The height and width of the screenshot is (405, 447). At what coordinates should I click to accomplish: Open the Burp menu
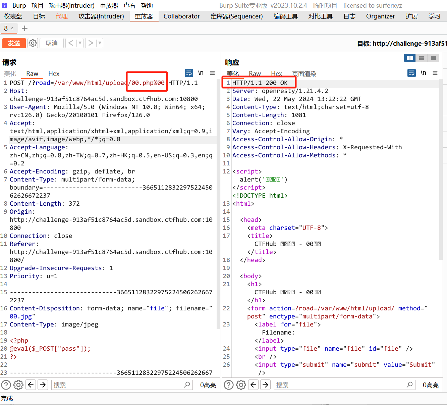coord(19,6)
